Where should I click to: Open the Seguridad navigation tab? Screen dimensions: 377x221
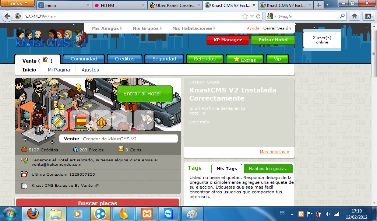coord(164,59)
